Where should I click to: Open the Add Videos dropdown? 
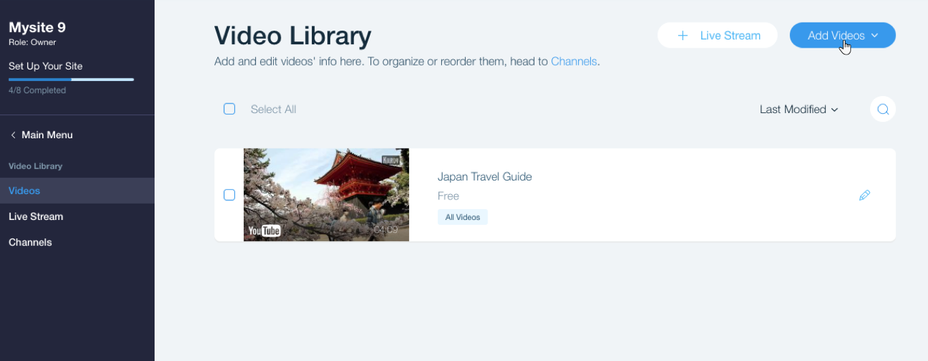tap(842, 35)
